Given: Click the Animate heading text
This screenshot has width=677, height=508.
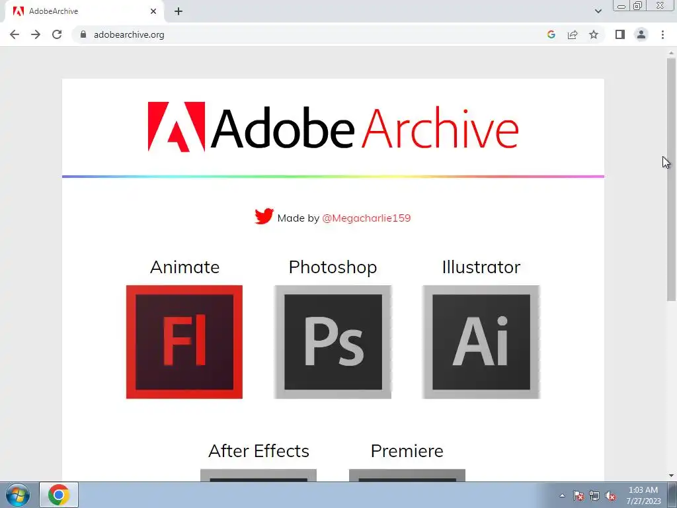Looking at the screenshot, I should [185, 267].
